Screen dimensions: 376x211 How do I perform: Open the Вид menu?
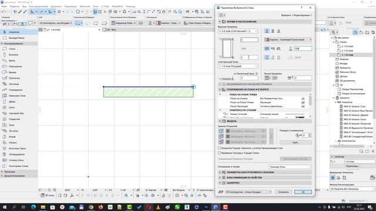click(x=24, y=6)
